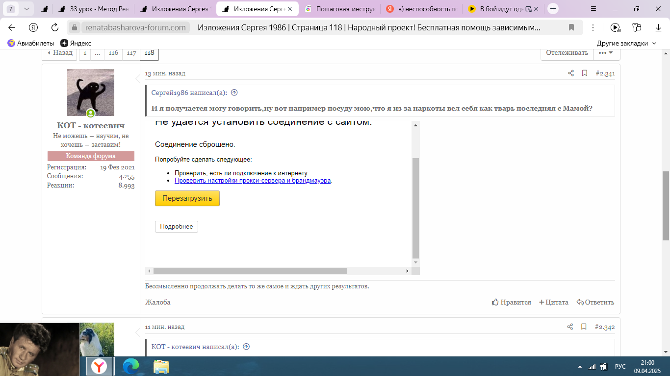This screenshot has height=376, width=670.
Task: Click the Yandex home icon beside the address bar
Action: [33, 27]
